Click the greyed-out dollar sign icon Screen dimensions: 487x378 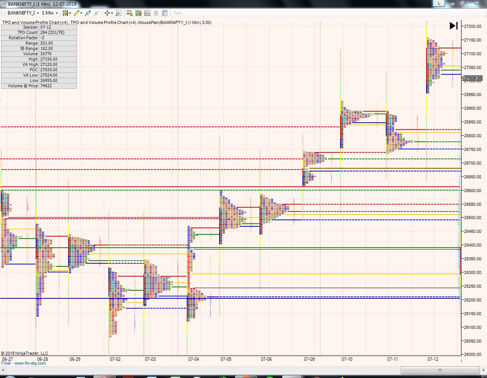(x=156, y=13)
